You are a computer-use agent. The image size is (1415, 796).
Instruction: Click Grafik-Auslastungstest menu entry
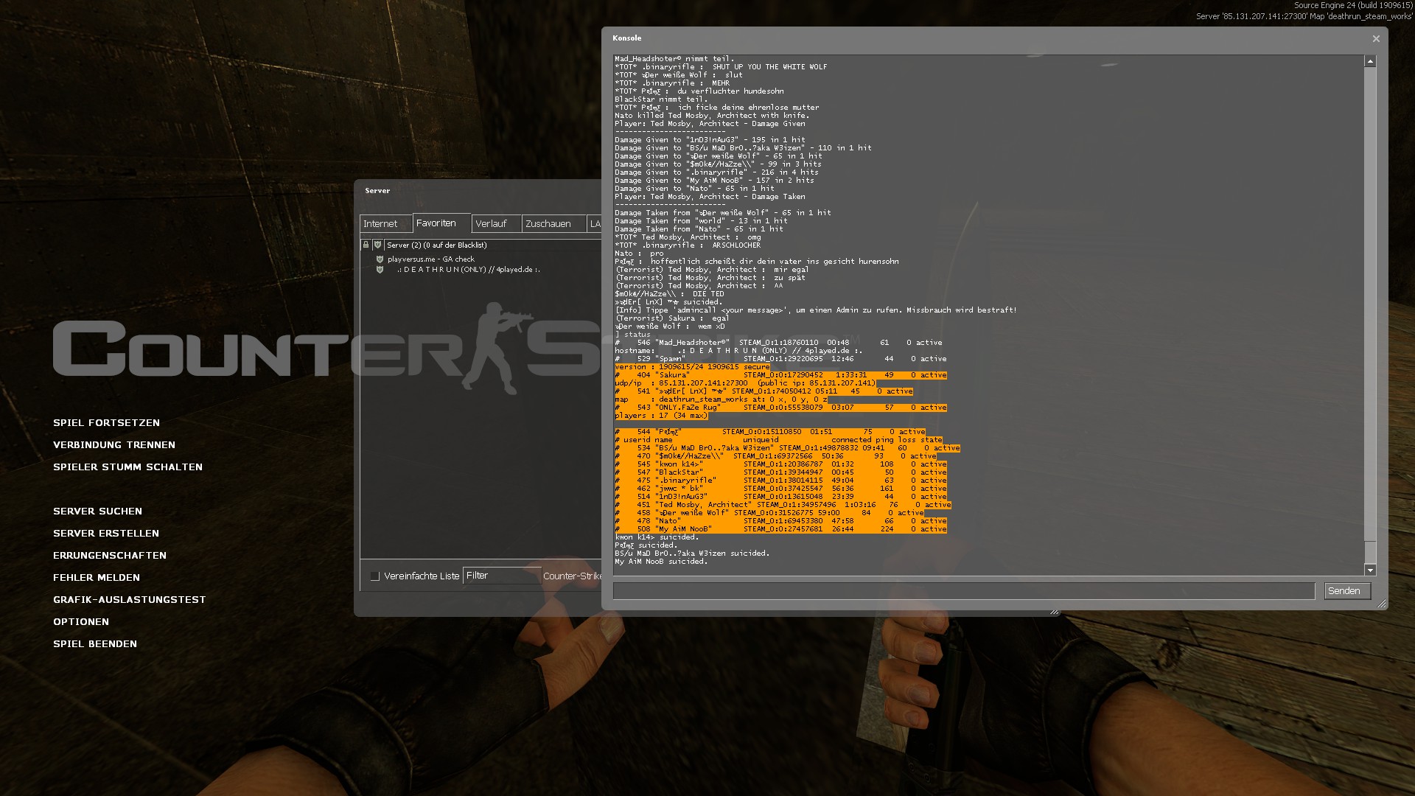130,600
